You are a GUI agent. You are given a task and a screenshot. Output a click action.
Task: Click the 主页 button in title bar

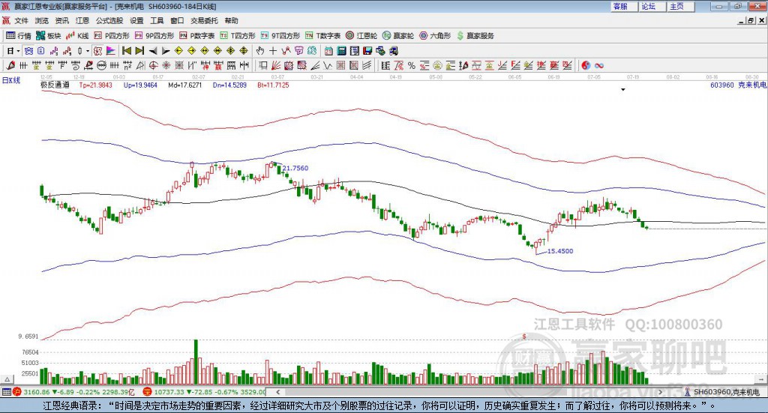[x=681, y=6]
